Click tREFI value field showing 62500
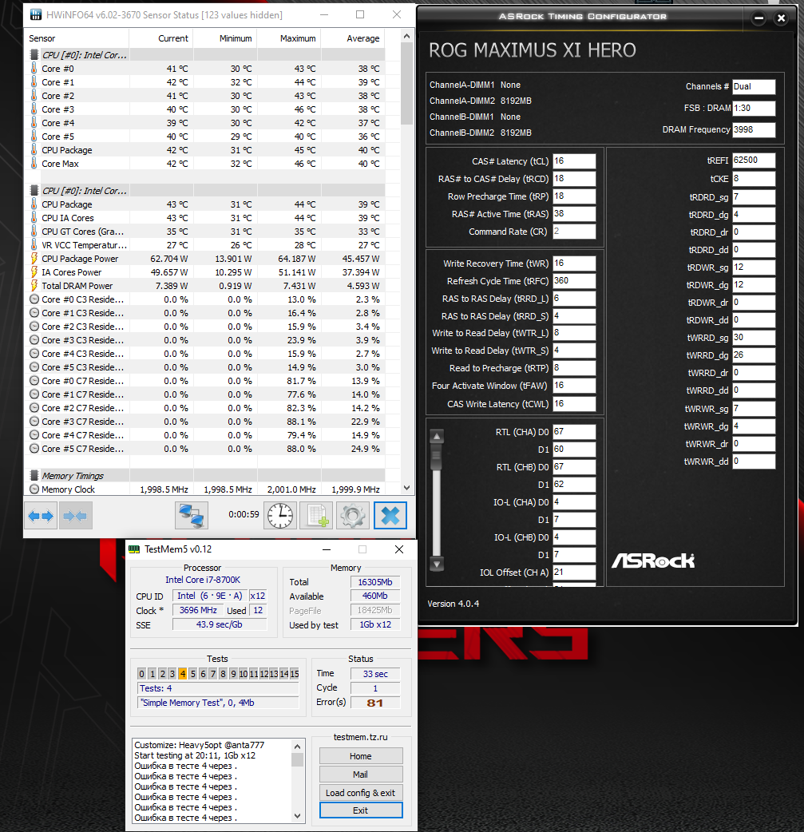Image resolution: width=804 pixels, height=832 pixels. coord(754,160)
